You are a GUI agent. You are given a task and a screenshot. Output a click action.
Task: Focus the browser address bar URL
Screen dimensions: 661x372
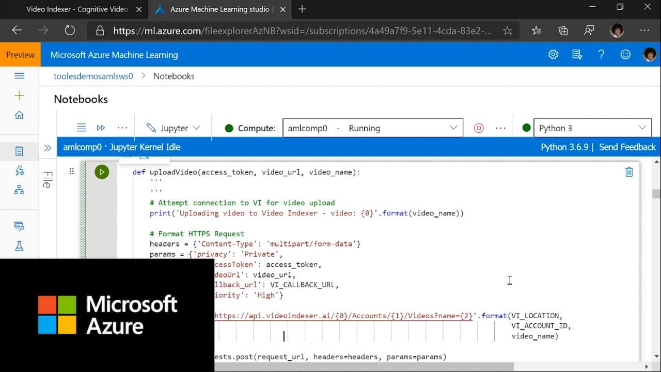pos(302,31)
